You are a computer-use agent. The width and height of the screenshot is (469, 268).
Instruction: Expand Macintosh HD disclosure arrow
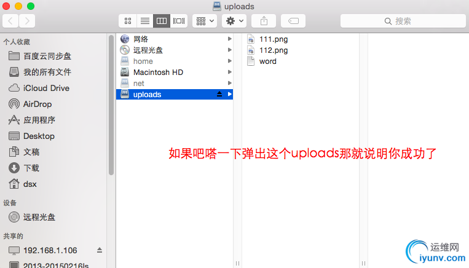(x=229, y=72)
